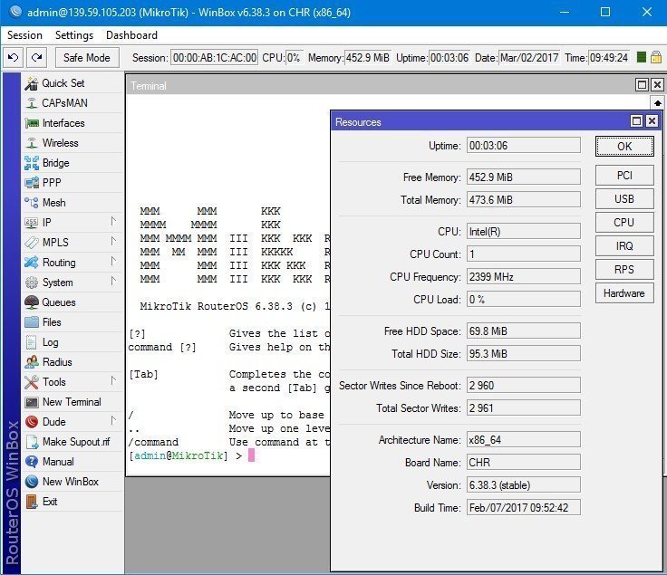Close the Resources window
Viewport: 667px width, 575px height.
[652, 121]
